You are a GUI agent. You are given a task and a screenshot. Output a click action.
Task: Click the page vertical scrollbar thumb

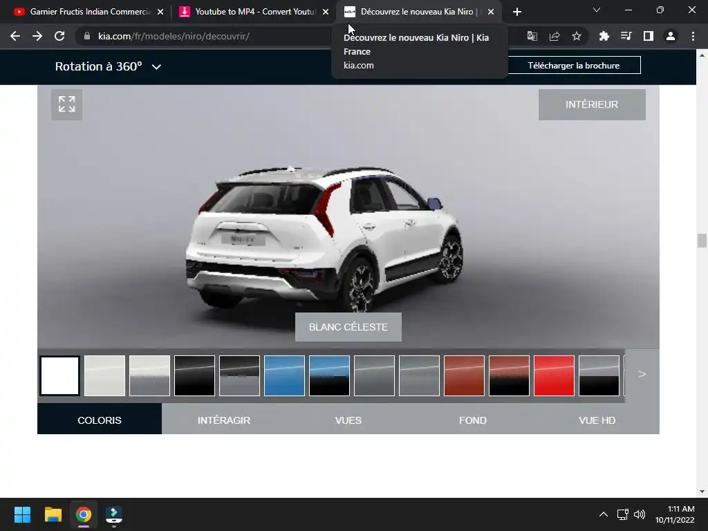click(702, 240)
